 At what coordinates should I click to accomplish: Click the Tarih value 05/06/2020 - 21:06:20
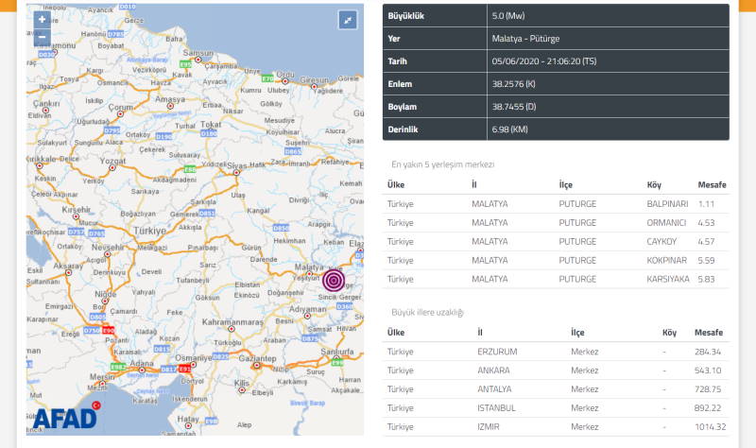pos(544,61)
